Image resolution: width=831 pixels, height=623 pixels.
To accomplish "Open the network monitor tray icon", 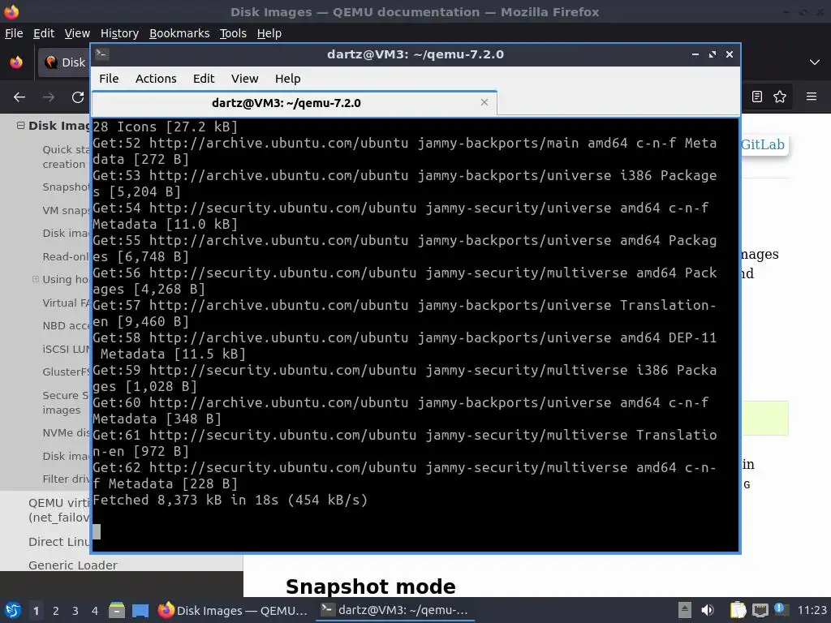I will point(760,610).
